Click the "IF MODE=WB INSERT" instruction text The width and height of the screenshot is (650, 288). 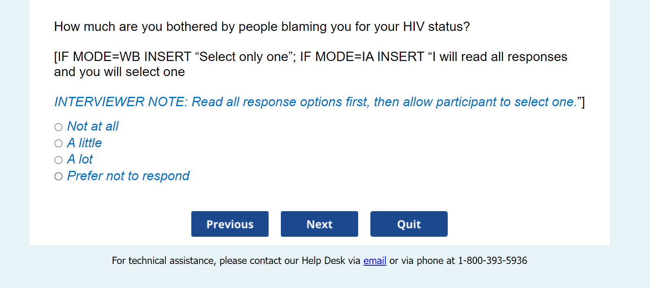tap(123, 57)
